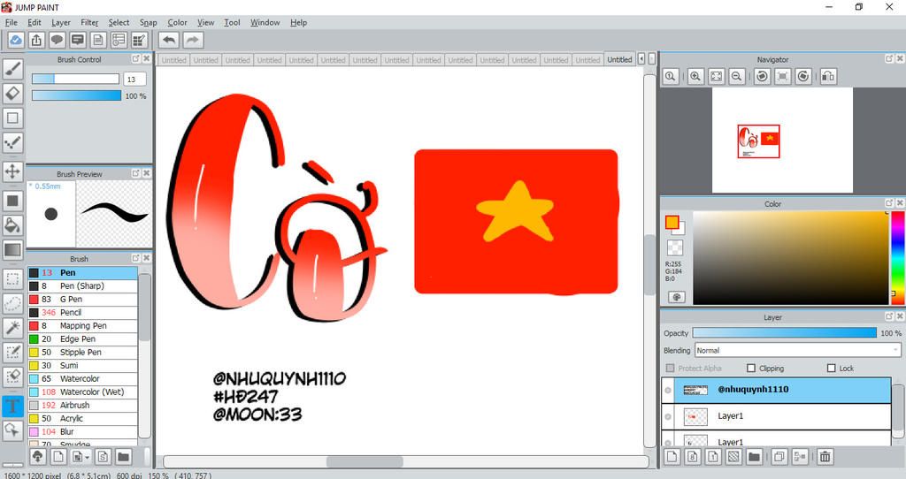Rotate canvas left in Navigator
This screenshot has height=479, width=906.
pos(762,76)
